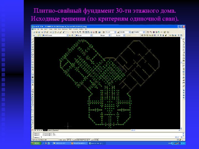Select the Rectangle draw tool
199x149 pixels.
coord(33,49)
